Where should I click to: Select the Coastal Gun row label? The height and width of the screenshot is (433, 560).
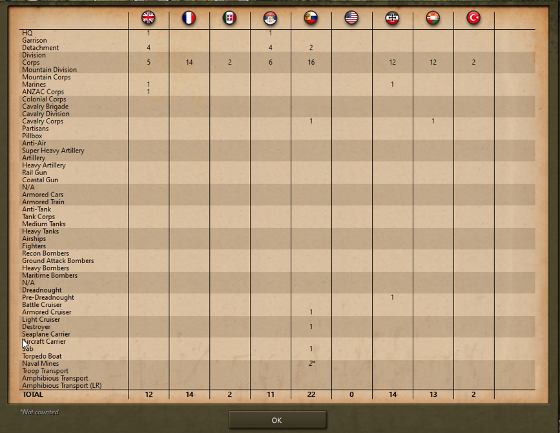pos(40,180)
